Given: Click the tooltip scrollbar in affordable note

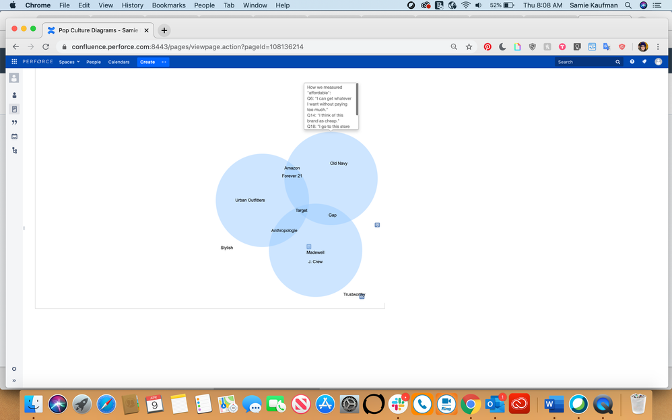Looking at the screenshot, I should 357,99.
